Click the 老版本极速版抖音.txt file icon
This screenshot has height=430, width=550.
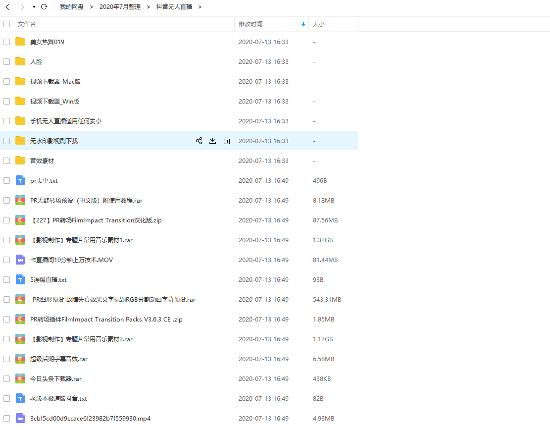click(x=20, y=398)
